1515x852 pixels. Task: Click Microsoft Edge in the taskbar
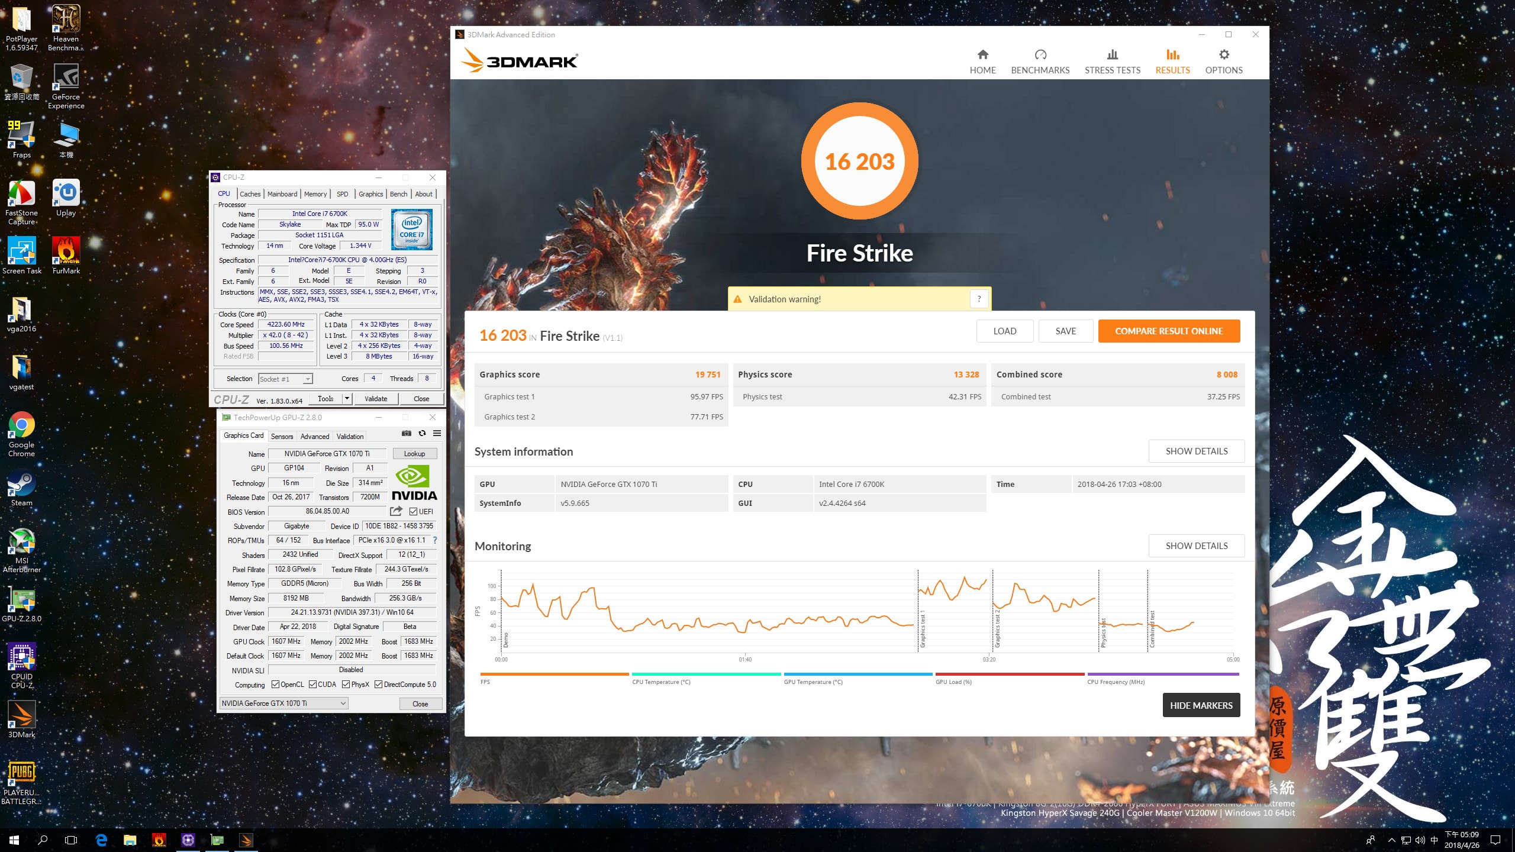click(101, 840)
